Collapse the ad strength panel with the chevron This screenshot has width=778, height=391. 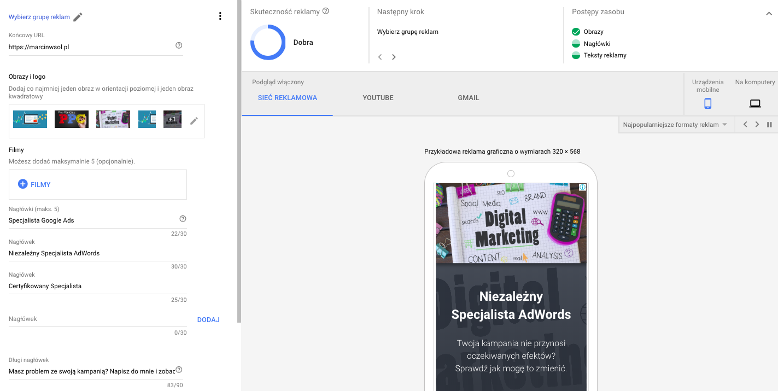tap(769, 14)
